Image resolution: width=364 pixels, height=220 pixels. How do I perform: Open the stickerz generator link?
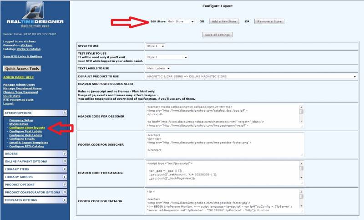click(x=26, y=45)
